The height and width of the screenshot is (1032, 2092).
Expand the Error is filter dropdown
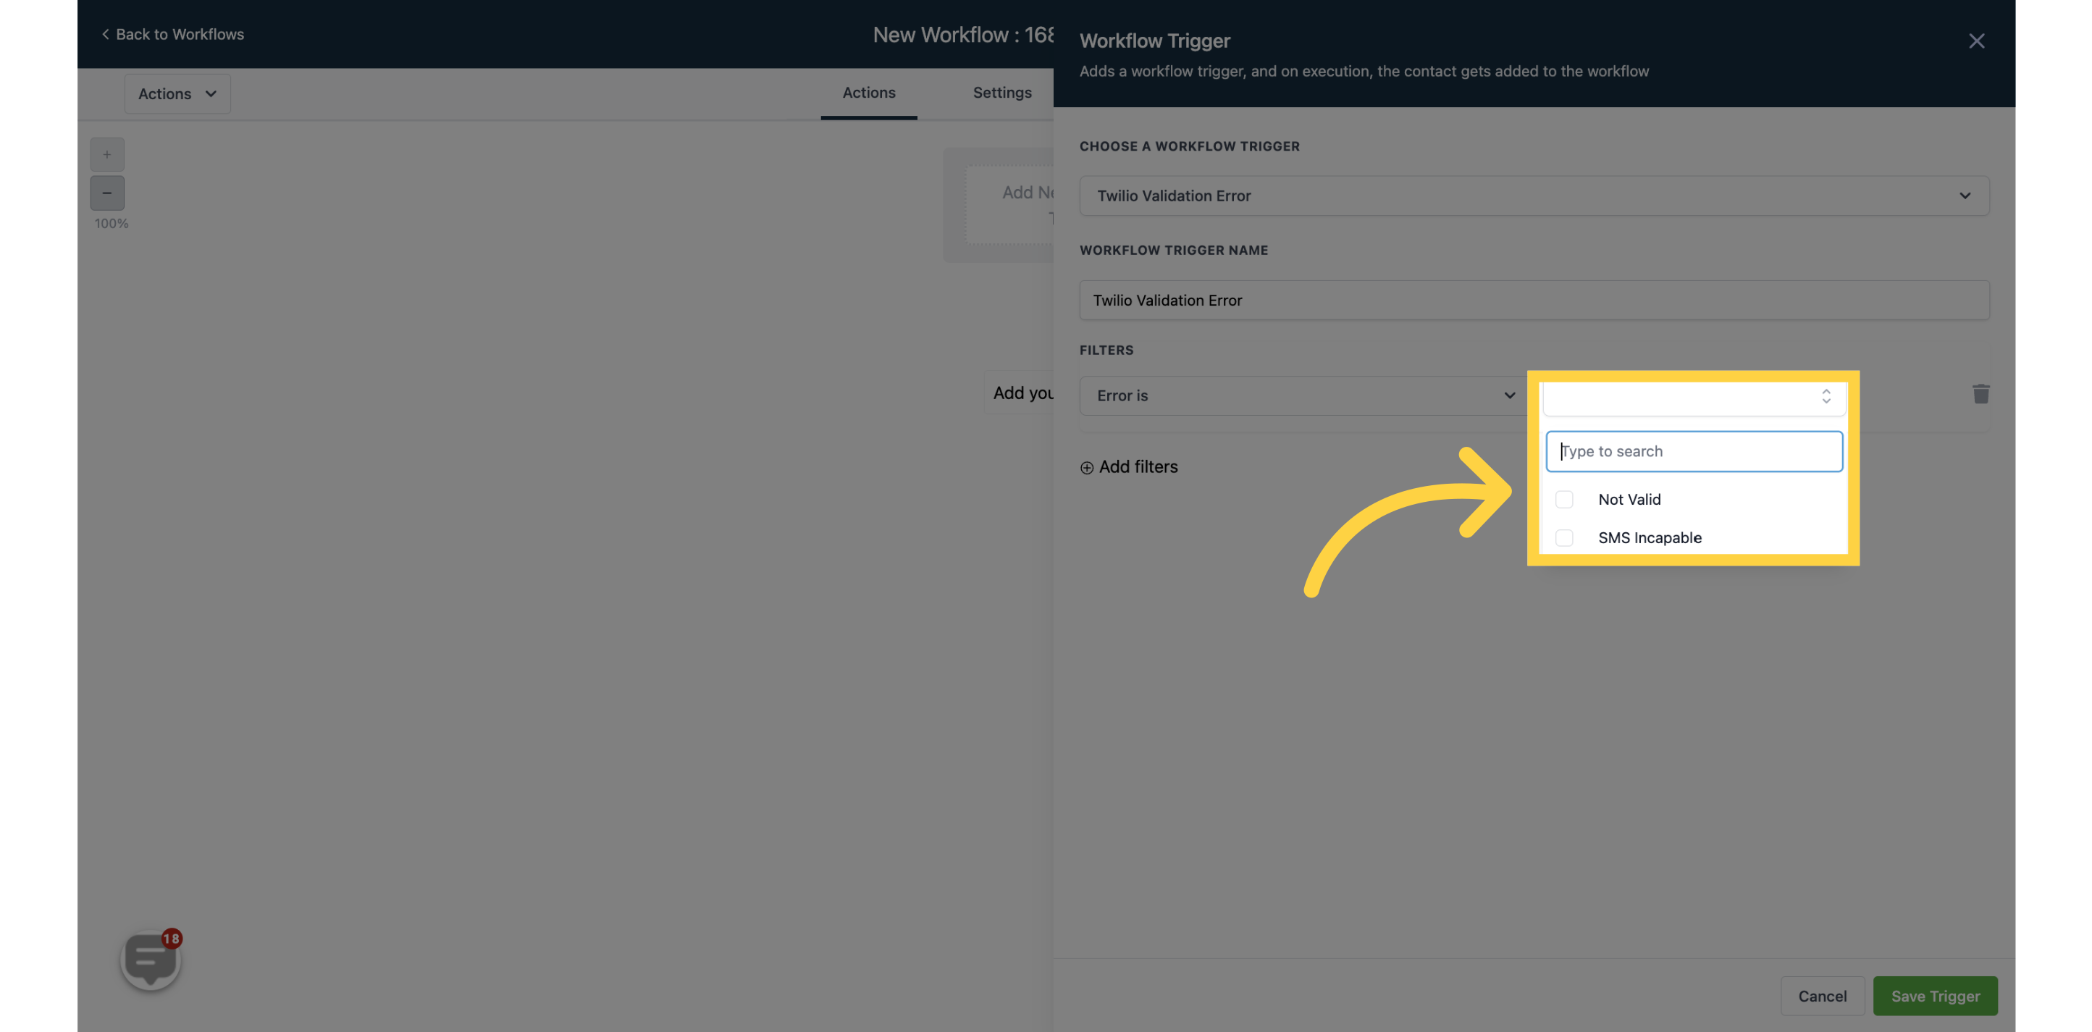coord(1303,395)
